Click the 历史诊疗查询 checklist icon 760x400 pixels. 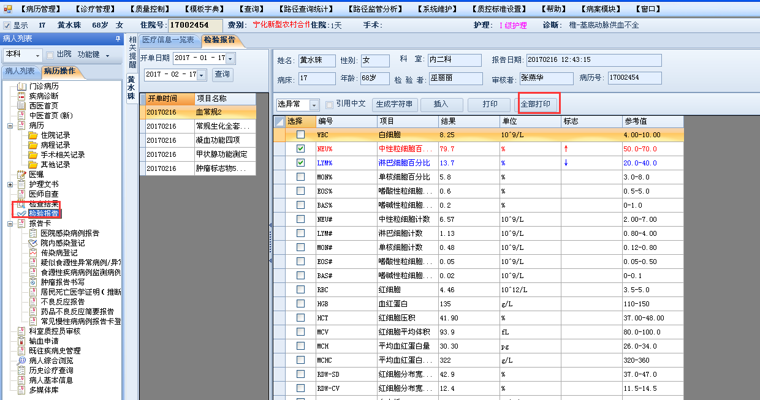pos(21,371)
